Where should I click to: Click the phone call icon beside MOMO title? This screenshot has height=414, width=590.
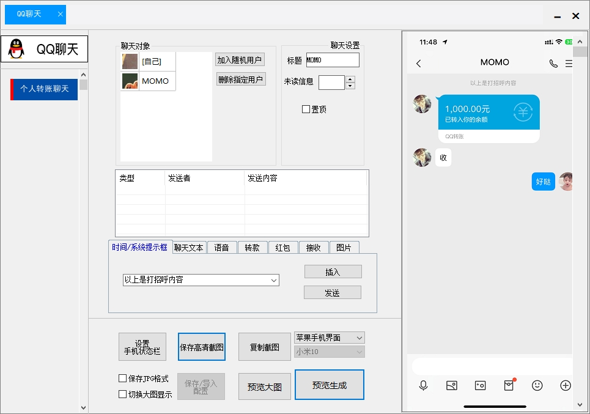[x=554, y=62]
